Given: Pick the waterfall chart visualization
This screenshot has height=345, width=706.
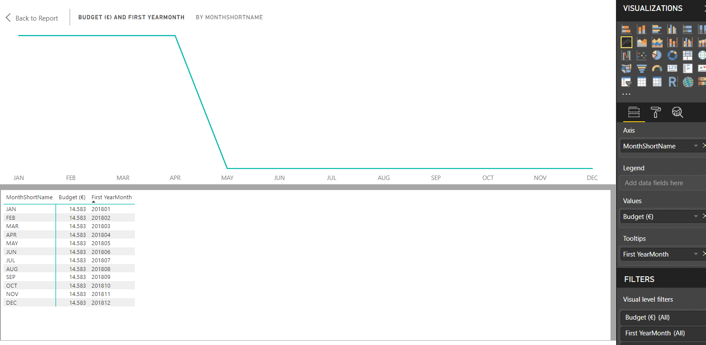Looking at the screenshot, I should 626,56.
